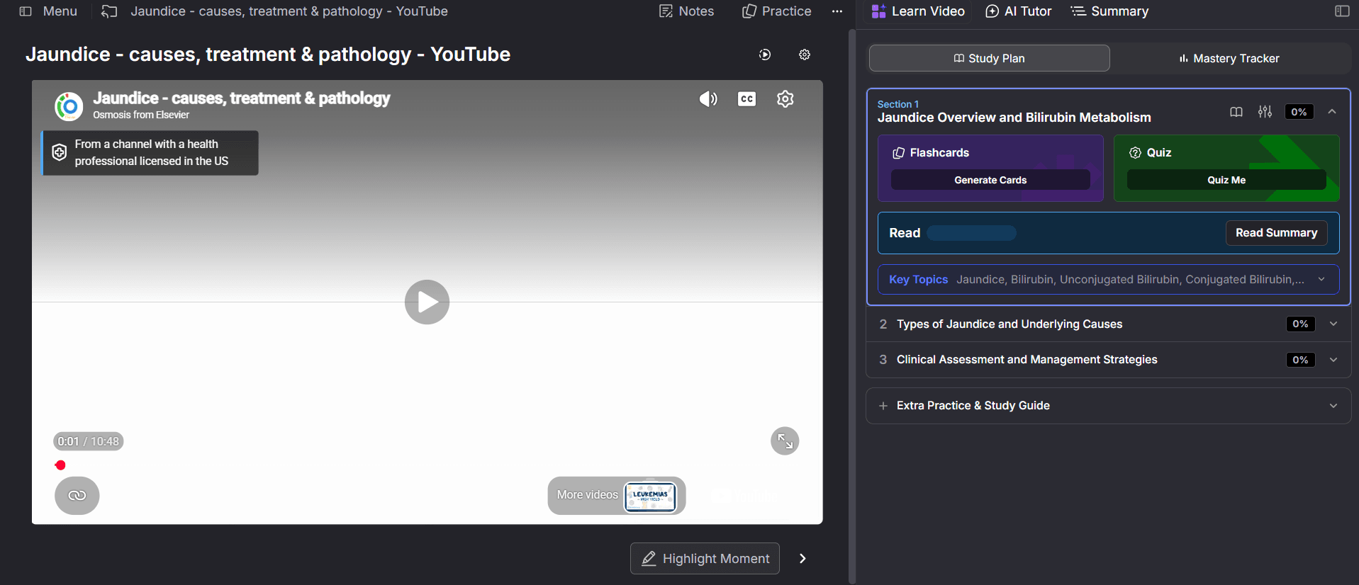Click the Read Summary button
Viewport: 1359px width, 585px height.
pos(1276,233)
